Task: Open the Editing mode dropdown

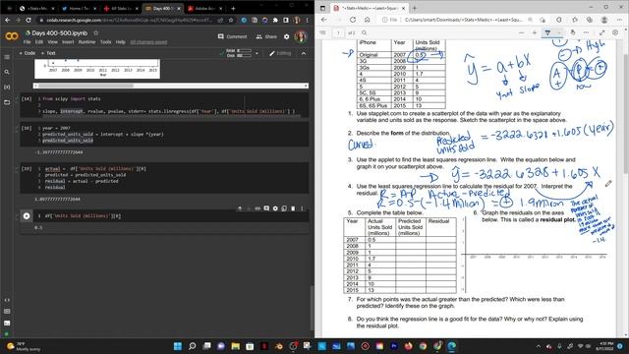Action: (280, 53)
